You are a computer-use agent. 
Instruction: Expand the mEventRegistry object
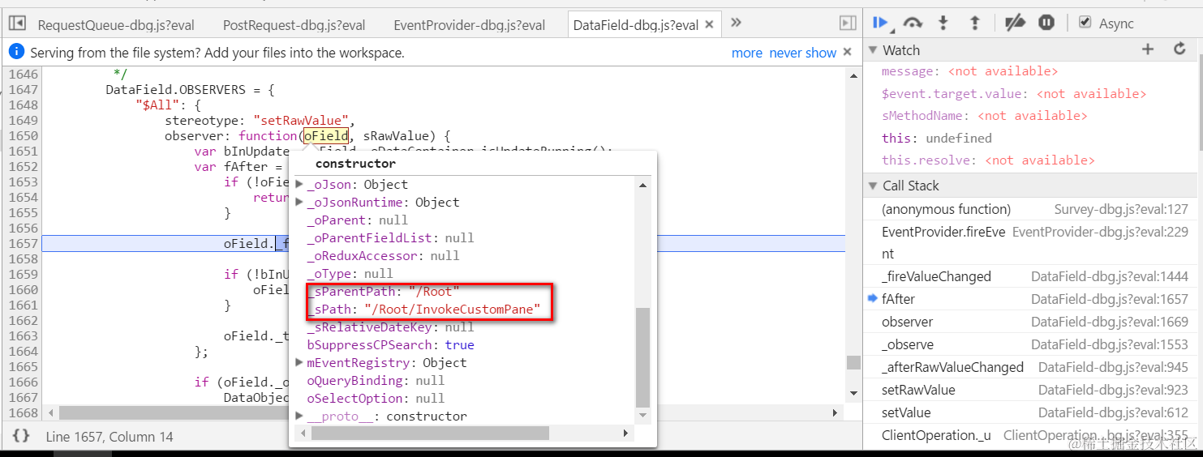pos(299,363)
